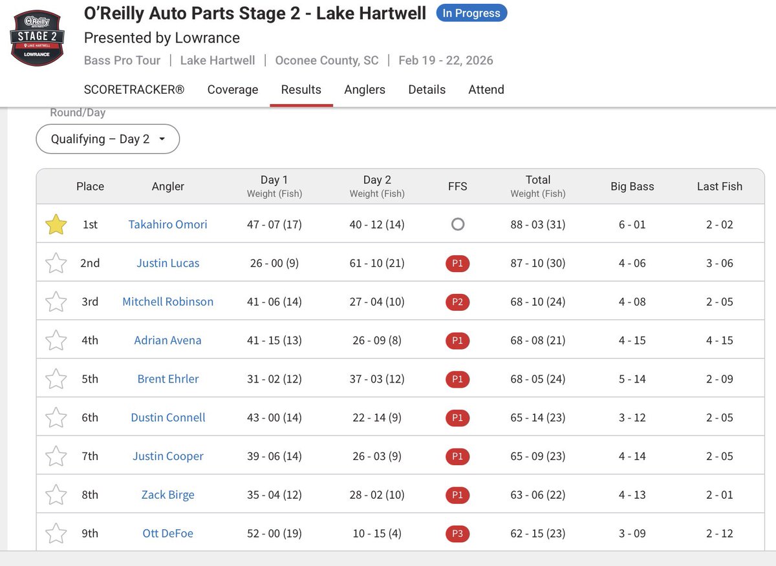
Task: Click the empty FFS circle for Takahiro Omori
Action: pos(458,224)
